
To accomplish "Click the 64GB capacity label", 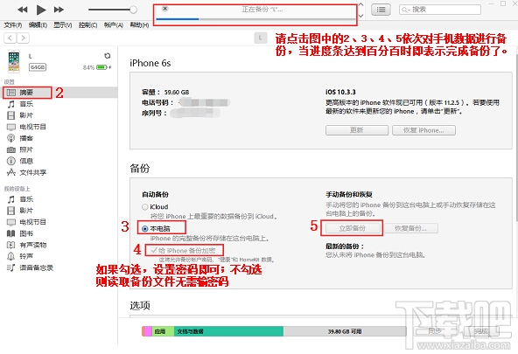I will coord(38,67).
